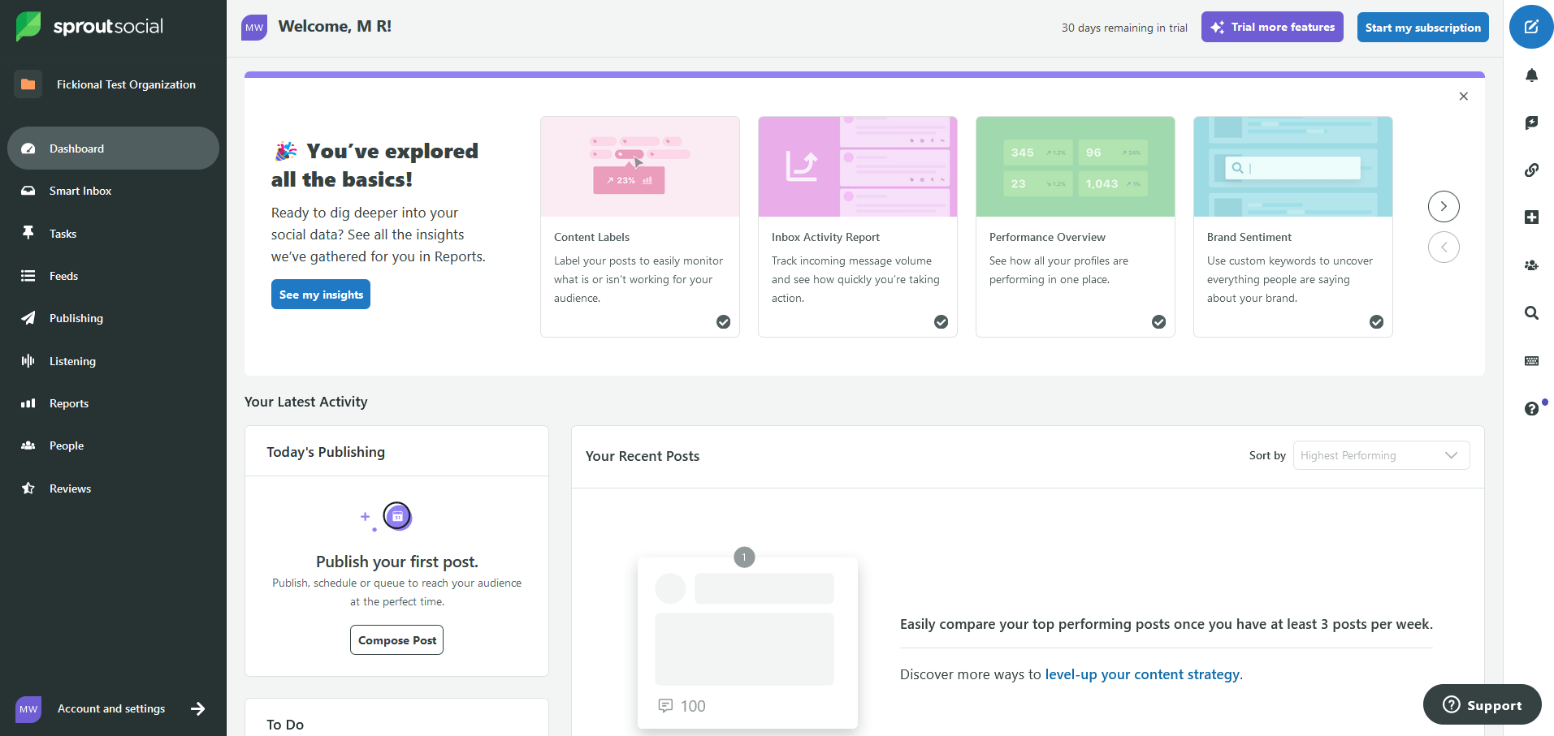This screenshot has width=1554, height=736.
Task: Toggle the Inbox Activity Report checkmark
Action: [941, 322]
